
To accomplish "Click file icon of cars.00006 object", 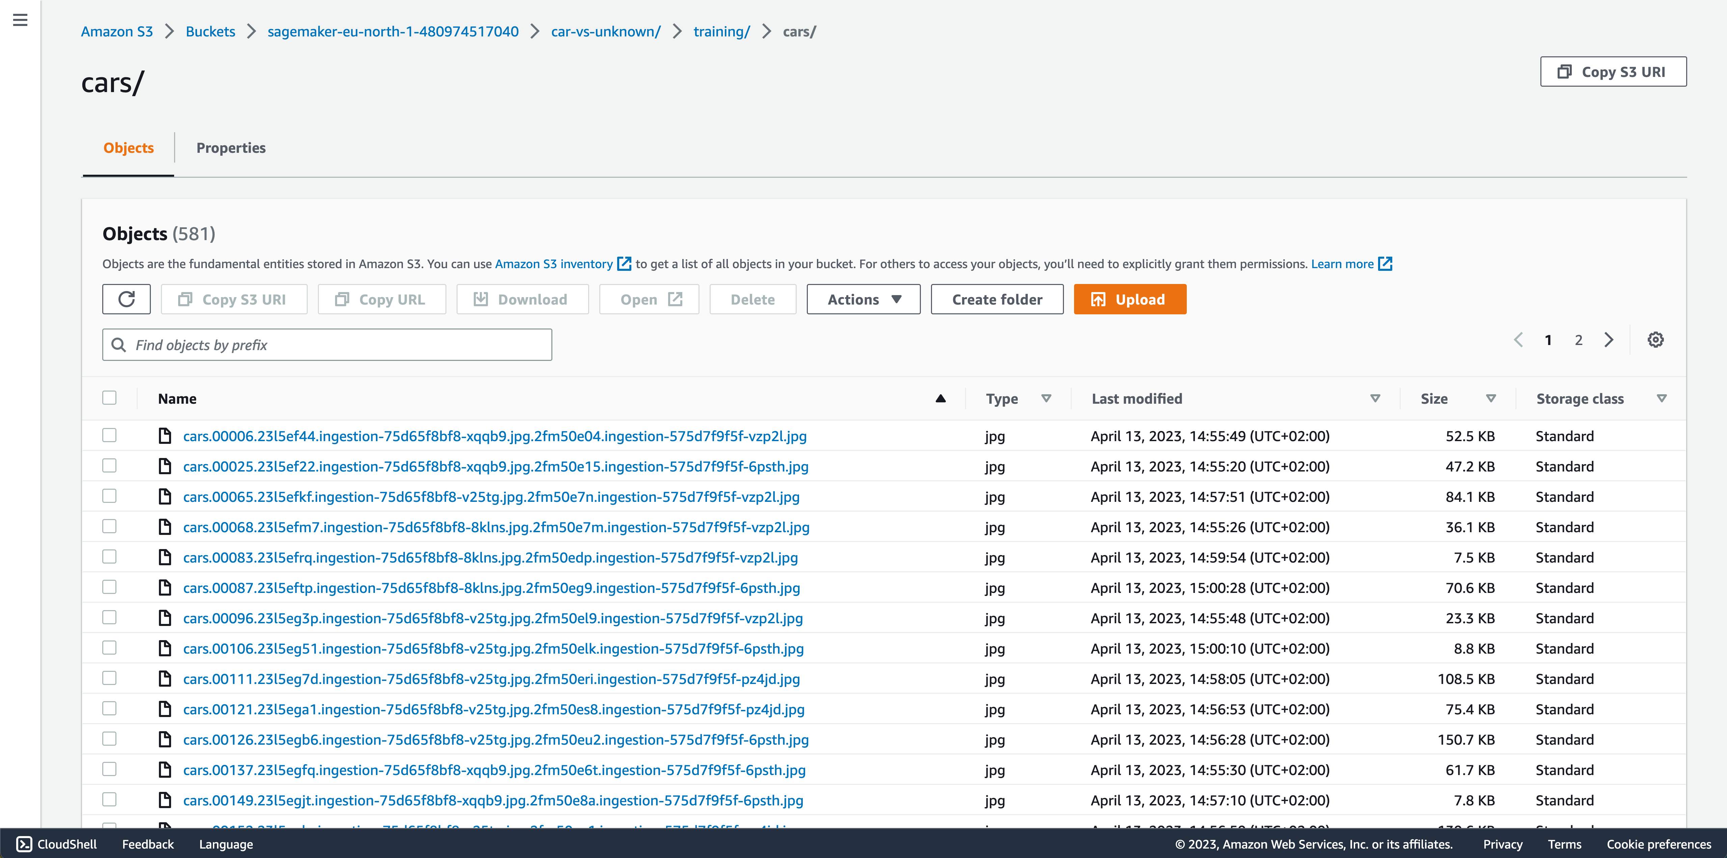I will pyautogui.click(x=165, y=436).
